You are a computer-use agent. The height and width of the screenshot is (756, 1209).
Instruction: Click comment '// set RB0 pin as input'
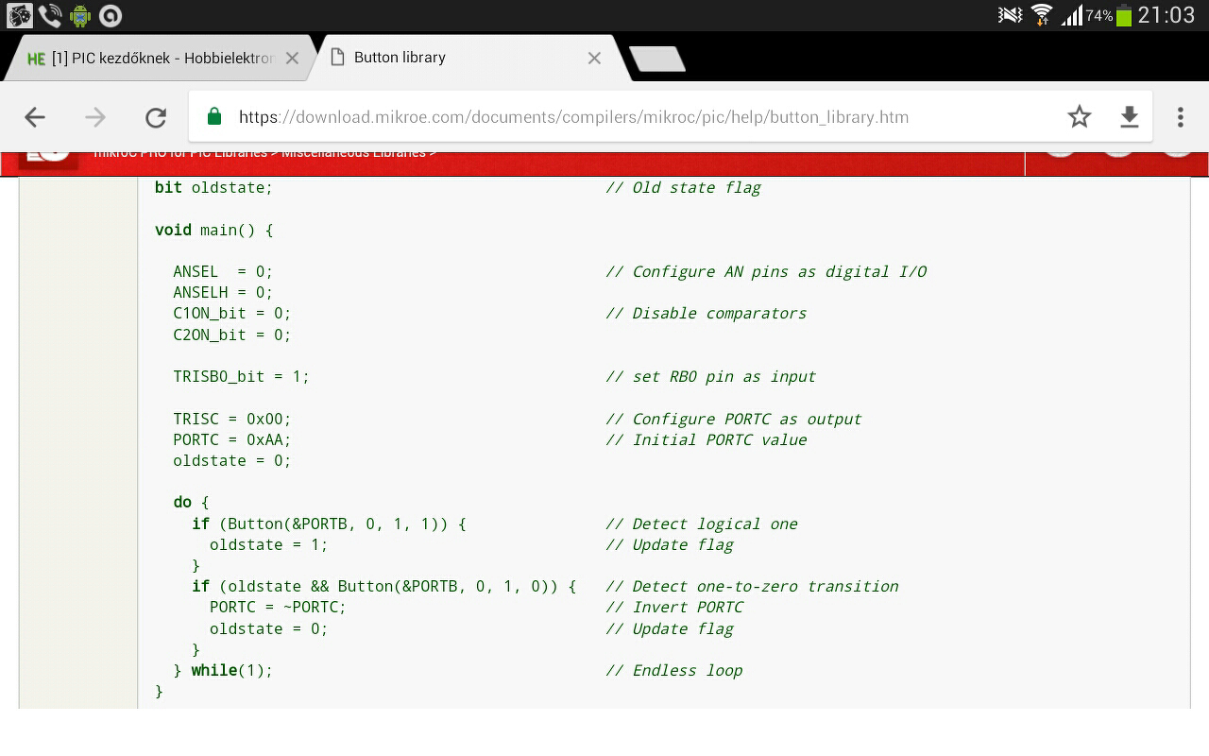tap(711, 376)
